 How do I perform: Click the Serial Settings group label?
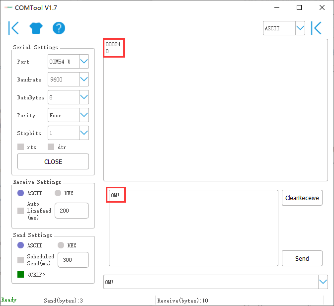[x=35, y=47]
